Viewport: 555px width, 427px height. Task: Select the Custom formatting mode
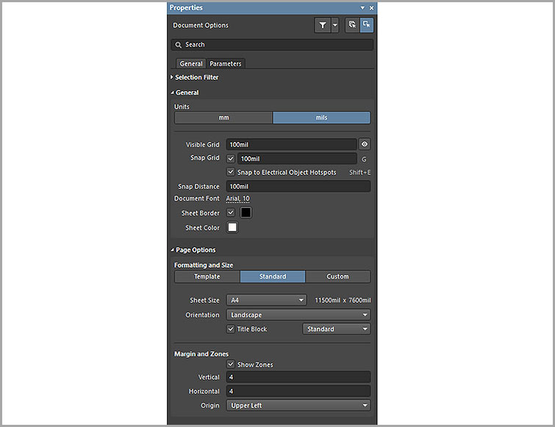[337, 276]
